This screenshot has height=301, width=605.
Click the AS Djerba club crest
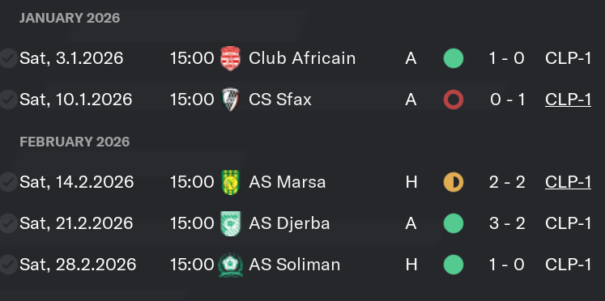pos(230,223)
